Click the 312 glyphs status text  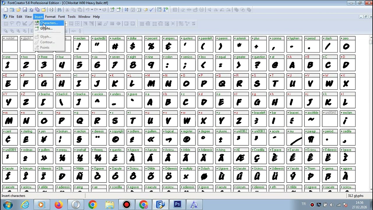[x=356, y=196]
